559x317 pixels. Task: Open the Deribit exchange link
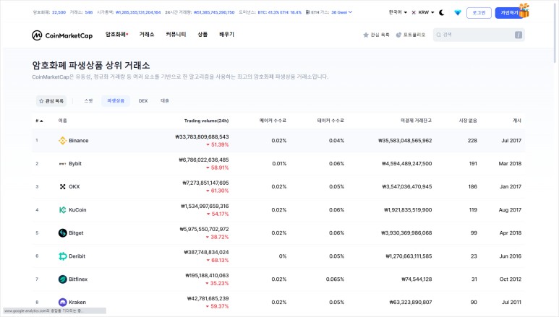[x=77, y=256]
